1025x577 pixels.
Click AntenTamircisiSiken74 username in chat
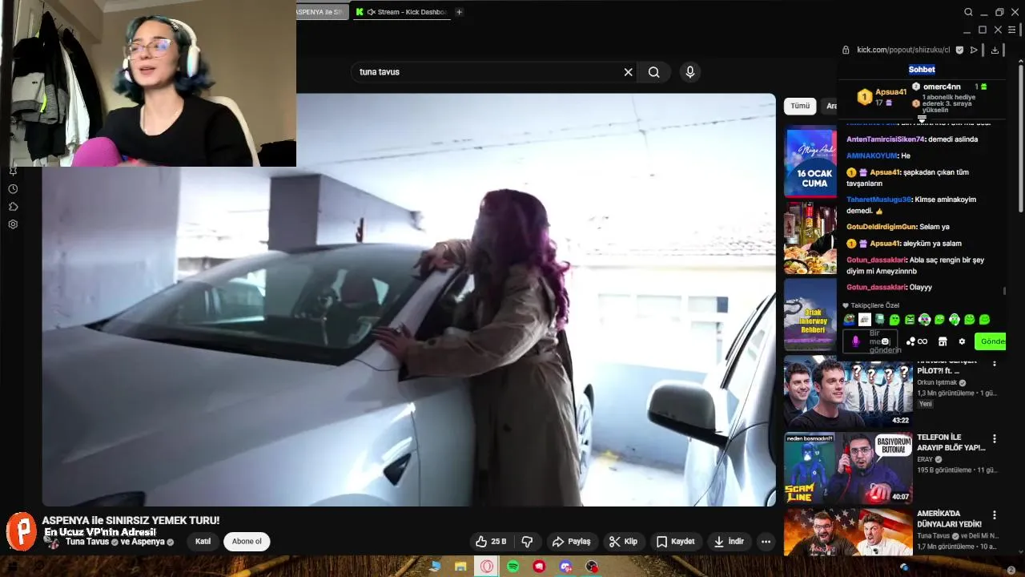[886, 139]
